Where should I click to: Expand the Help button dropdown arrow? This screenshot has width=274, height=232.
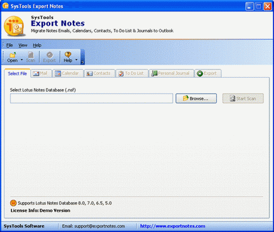click(x=76, y=60)
